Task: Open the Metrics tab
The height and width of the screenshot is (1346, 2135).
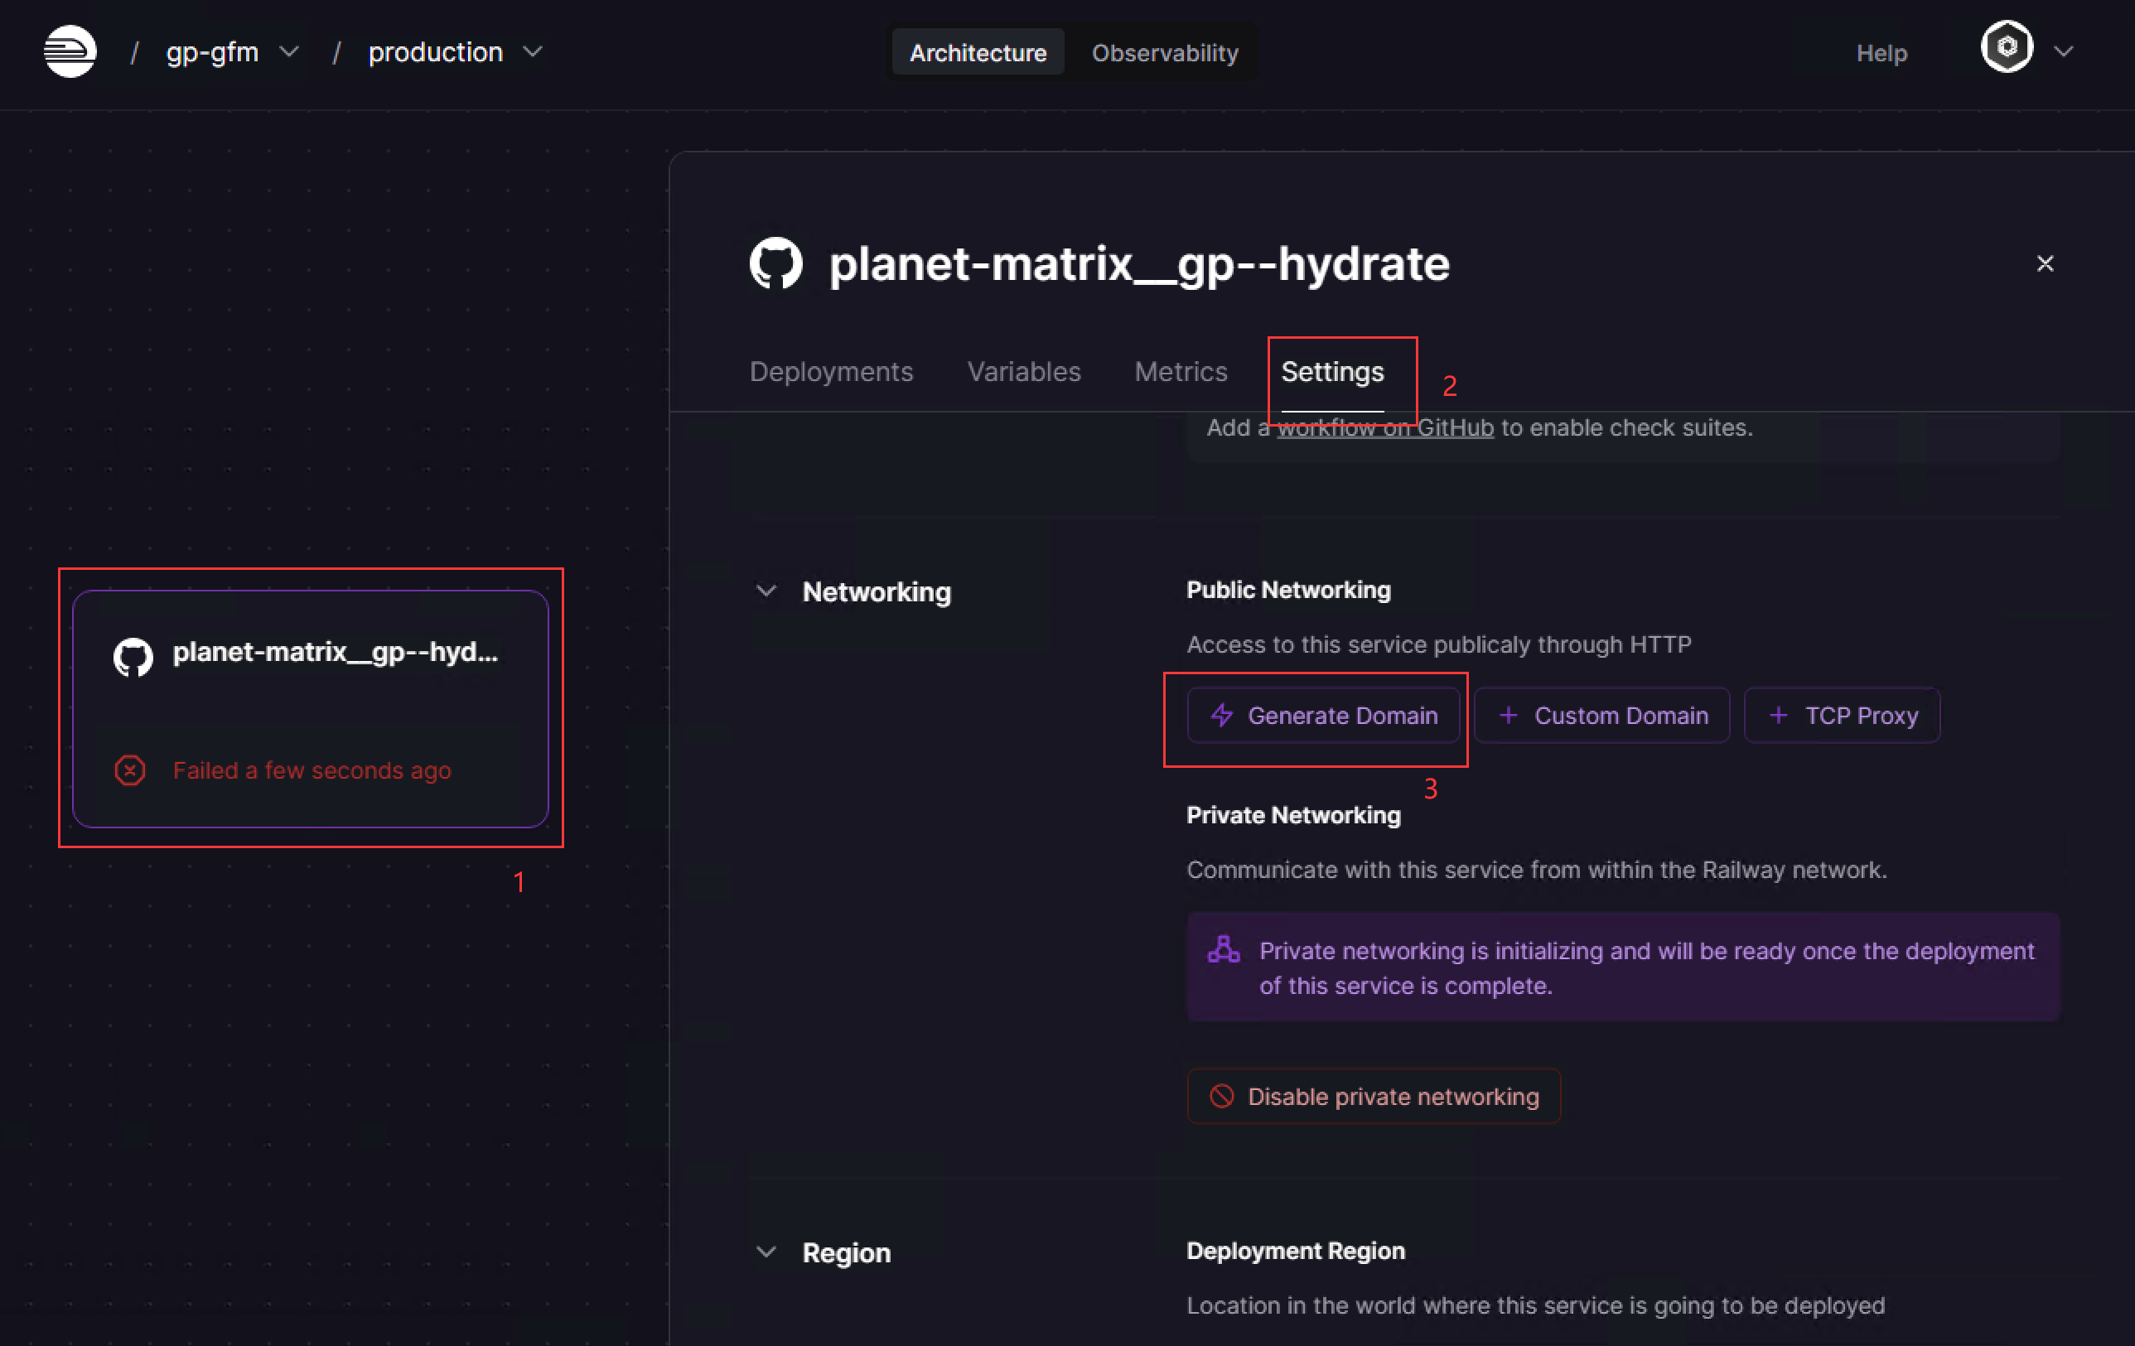Action: [1180, 372]
